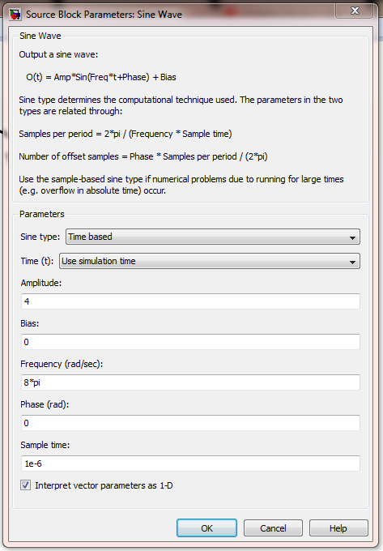Click the O(t) formula description text

tap(101, 77)
